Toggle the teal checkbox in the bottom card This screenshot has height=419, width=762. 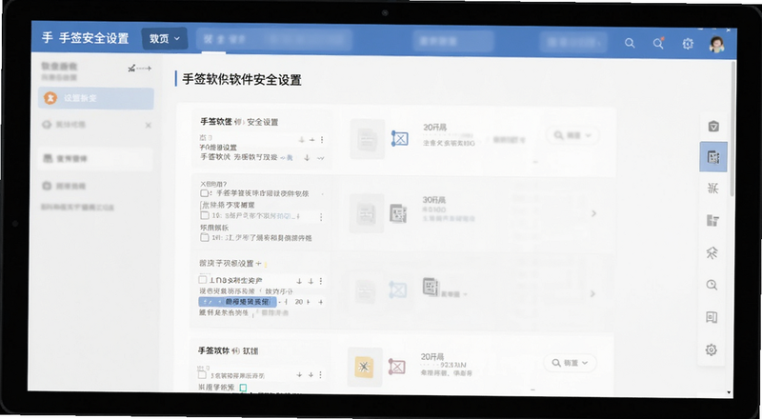(243, 388)
